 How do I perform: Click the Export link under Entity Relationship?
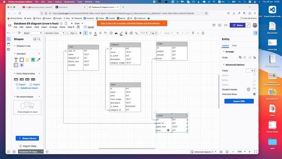pyautogui.click(x=35, y=84)
